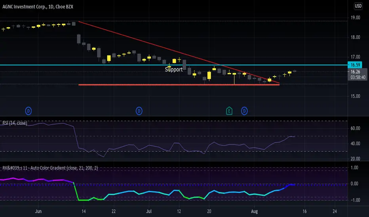This screenshot has width=369, height=217.
Task: Click the 20.00 RSI axis label
Action: click(356, 159)
